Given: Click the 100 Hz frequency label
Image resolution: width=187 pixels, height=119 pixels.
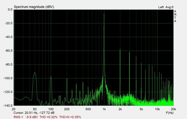Looking at the screenshot, I should point(51,109).
